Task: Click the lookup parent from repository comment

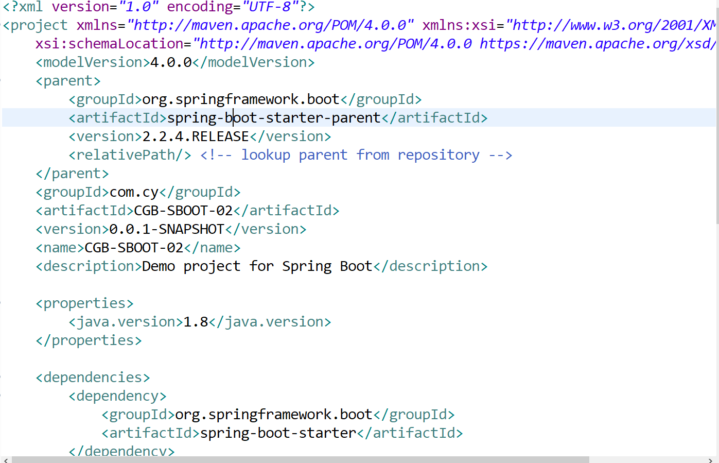Action: [355, 155]
